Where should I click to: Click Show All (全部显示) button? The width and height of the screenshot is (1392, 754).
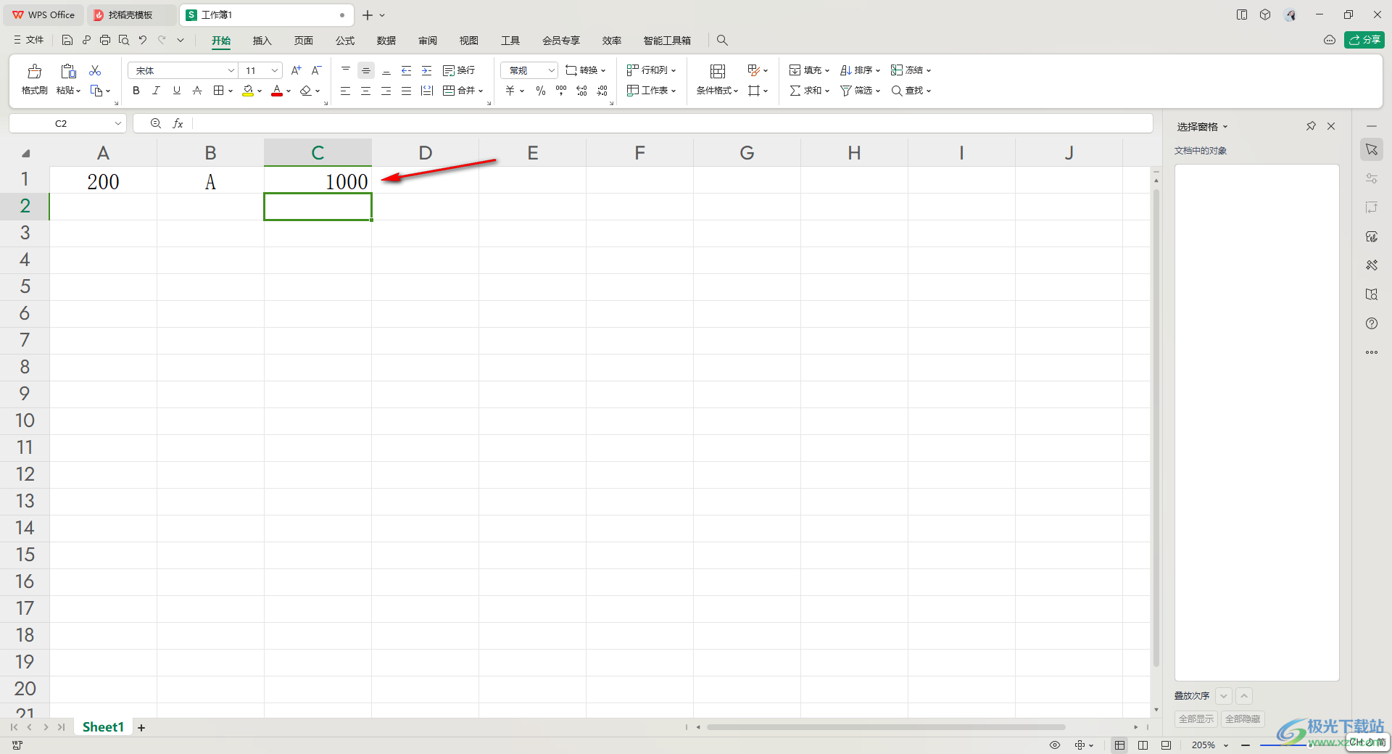pyautogui.click(x=1196, y=718)
